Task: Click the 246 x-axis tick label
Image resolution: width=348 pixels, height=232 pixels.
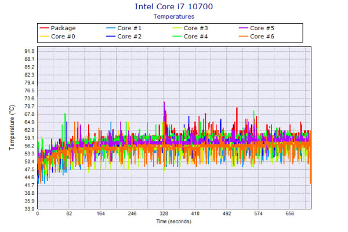Action: pos(132,214)
